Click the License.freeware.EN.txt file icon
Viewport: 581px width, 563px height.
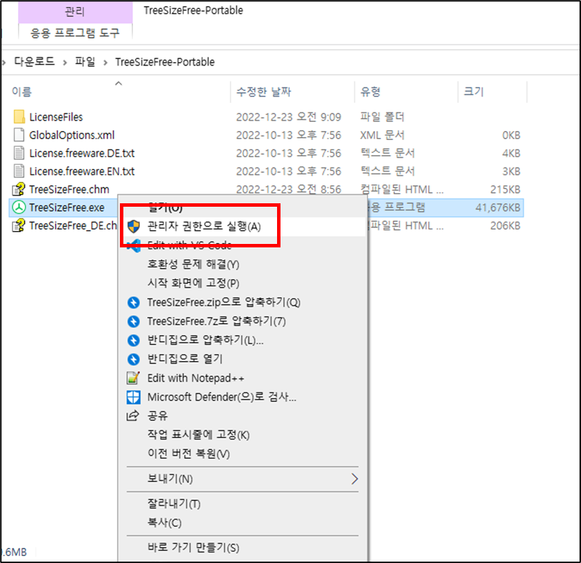(x=19, y=171)
